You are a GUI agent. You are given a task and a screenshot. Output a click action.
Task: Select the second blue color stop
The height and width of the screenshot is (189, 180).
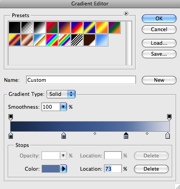[64, 136]
